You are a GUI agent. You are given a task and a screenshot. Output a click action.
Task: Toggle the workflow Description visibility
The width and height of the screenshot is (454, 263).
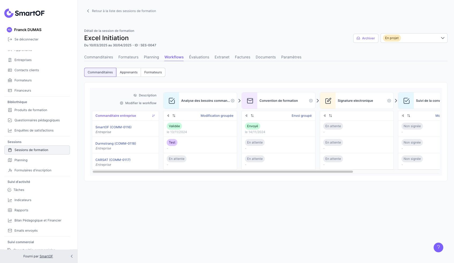click(145, 95)
